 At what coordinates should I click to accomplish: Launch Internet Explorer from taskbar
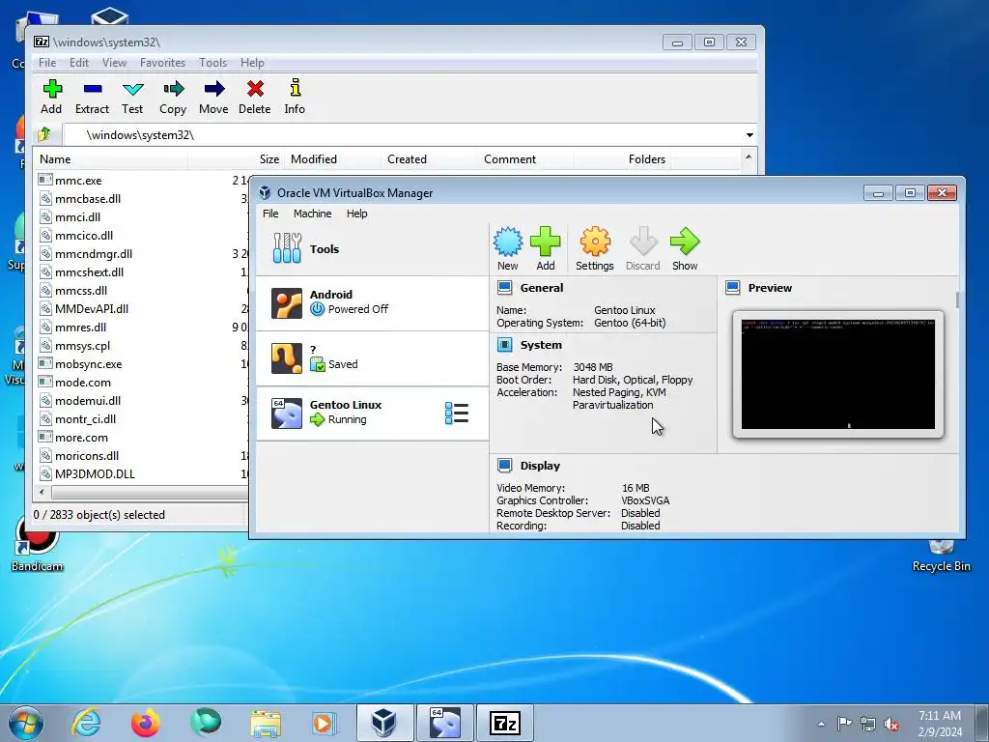[x=86, y=723]
